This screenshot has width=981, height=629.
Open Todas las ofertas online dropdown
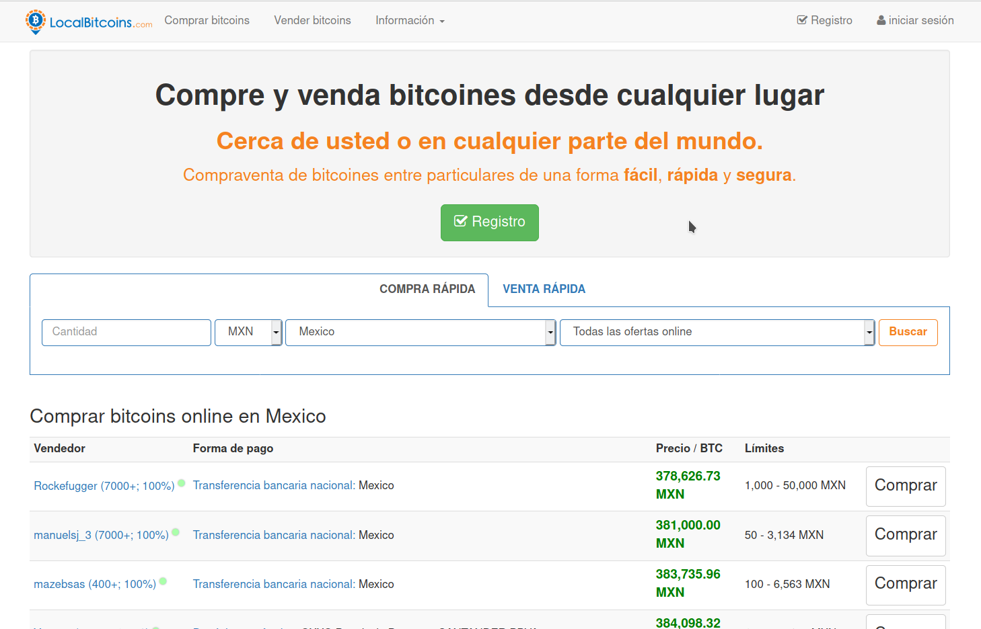tap(717, 333)
